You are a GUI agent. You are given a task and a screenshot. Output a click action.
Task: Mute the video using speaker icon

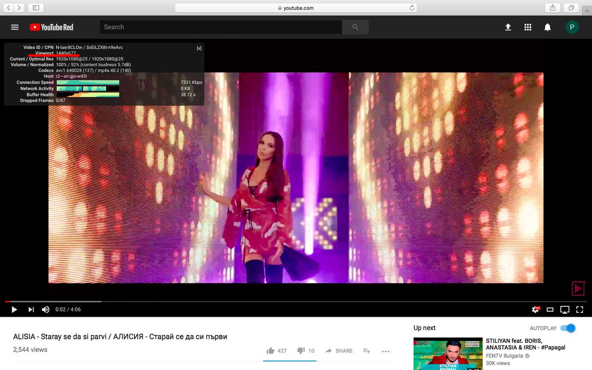coord(45,309)
